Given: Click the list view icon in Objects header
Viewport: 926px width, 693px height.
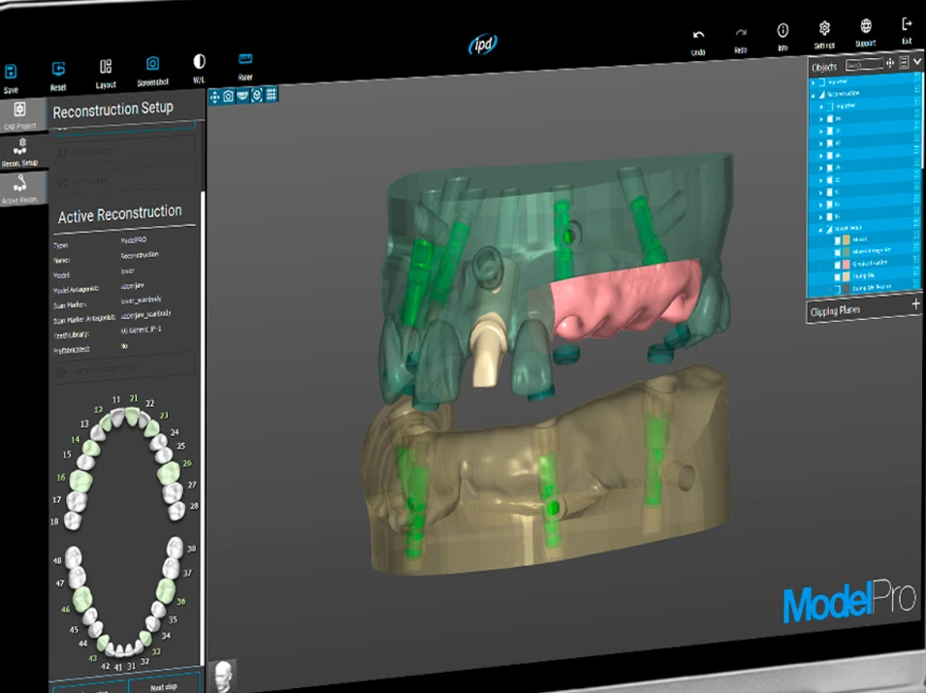Looking at the screenshot, I should 904,62.
